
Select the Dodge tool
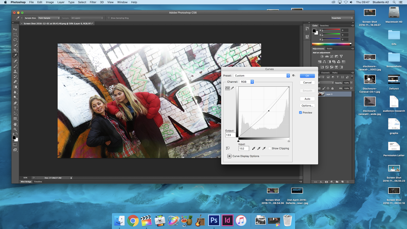coord(15,97)
